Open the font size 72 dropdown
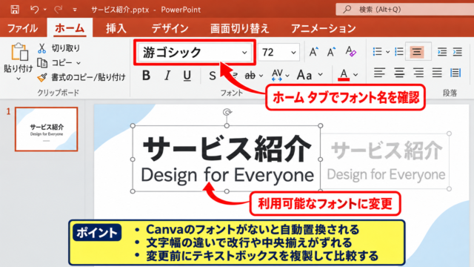 (293, 53)
